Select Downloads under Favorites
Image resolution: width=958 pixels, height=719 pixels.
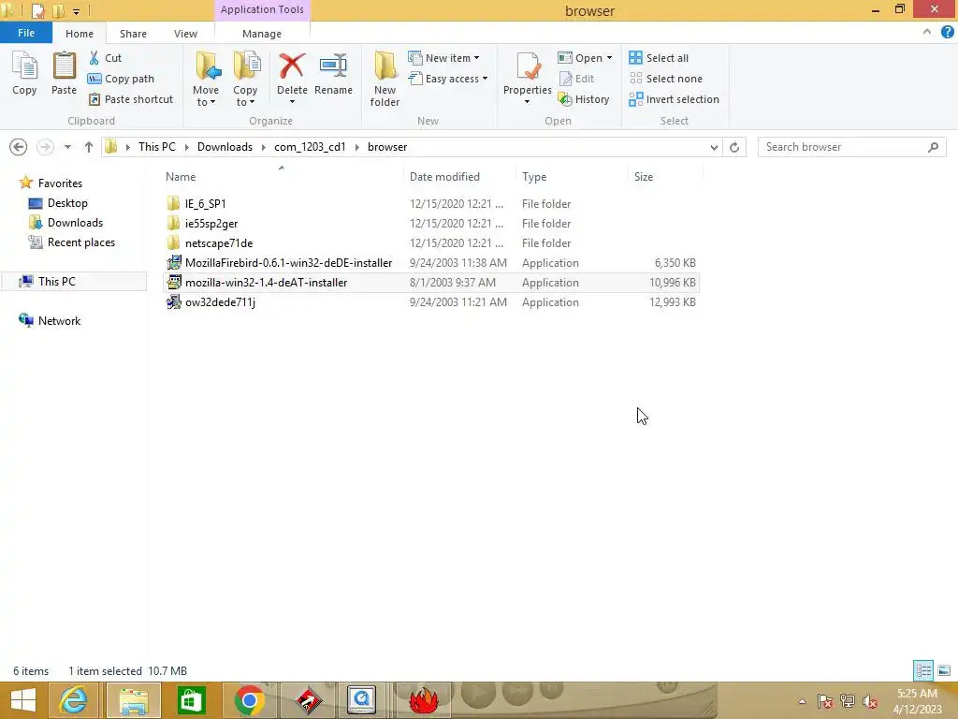pyautogui.click(x=75, y=223)
